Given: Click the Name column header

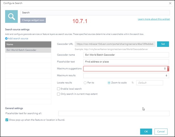Looking at the screenshot, I should point(28,45).
